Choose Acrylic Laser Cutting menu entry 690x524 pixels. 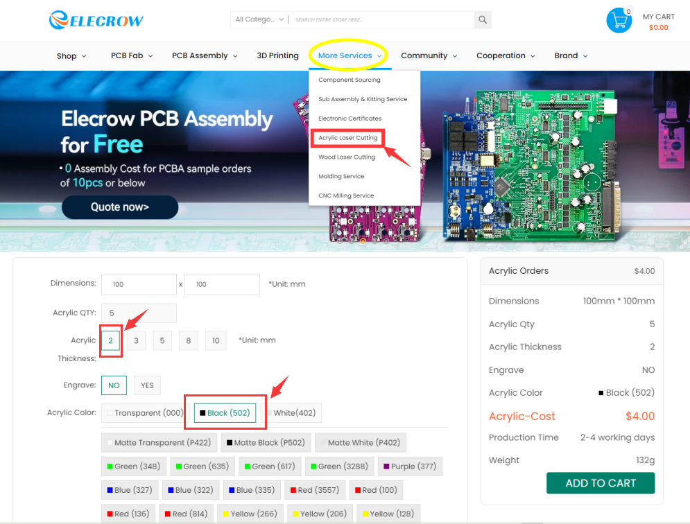pyautogui.click(x=347, y=138)
